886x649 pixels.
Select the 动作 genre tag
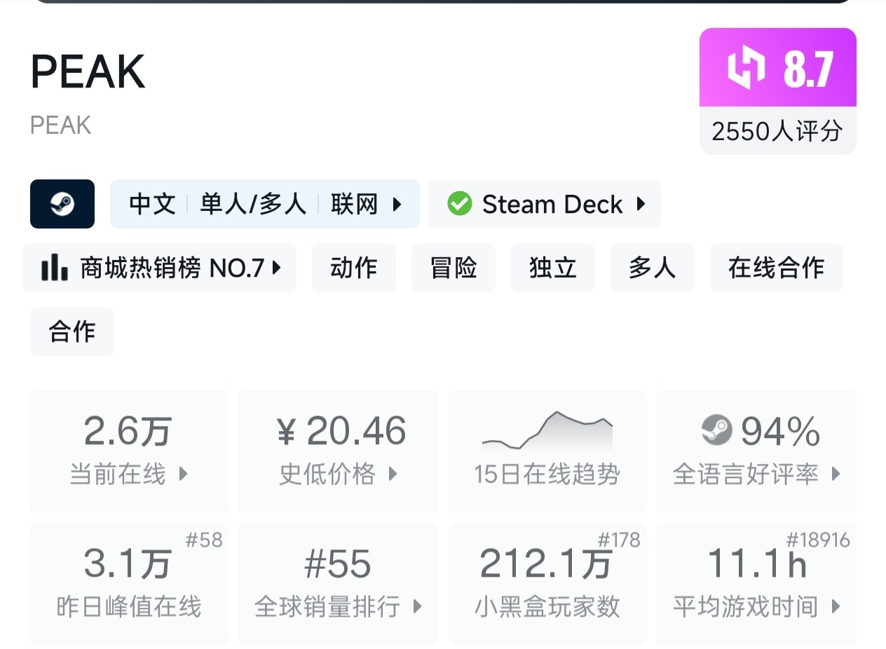(x=354, y=268)
